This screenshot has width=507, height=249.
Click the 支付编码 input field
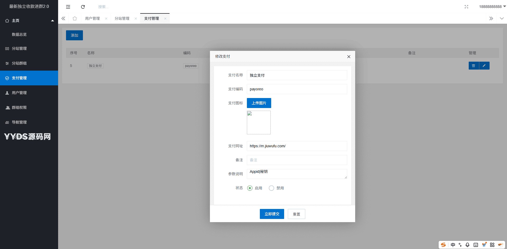point(297,89)
